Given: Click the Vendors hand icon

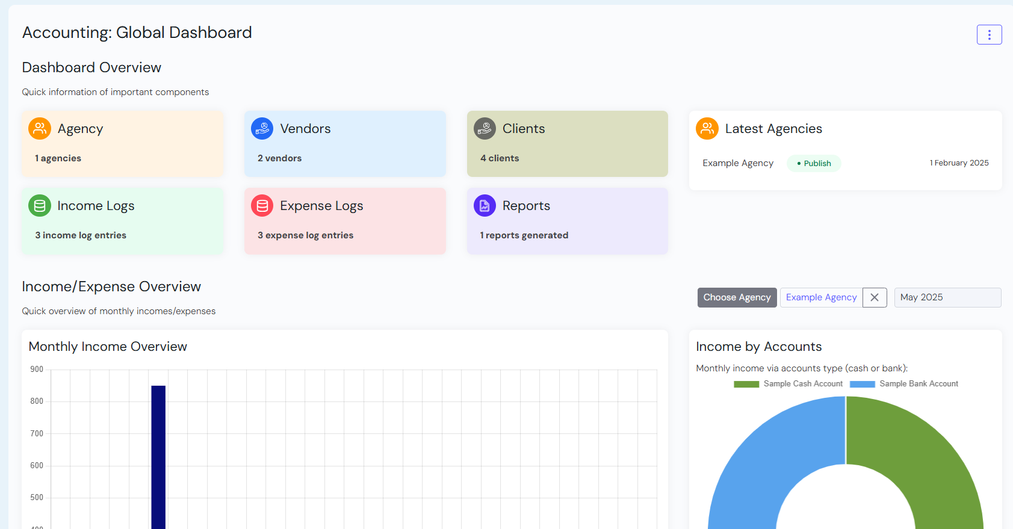Looking at the screenshot, I should pos(262,128).
